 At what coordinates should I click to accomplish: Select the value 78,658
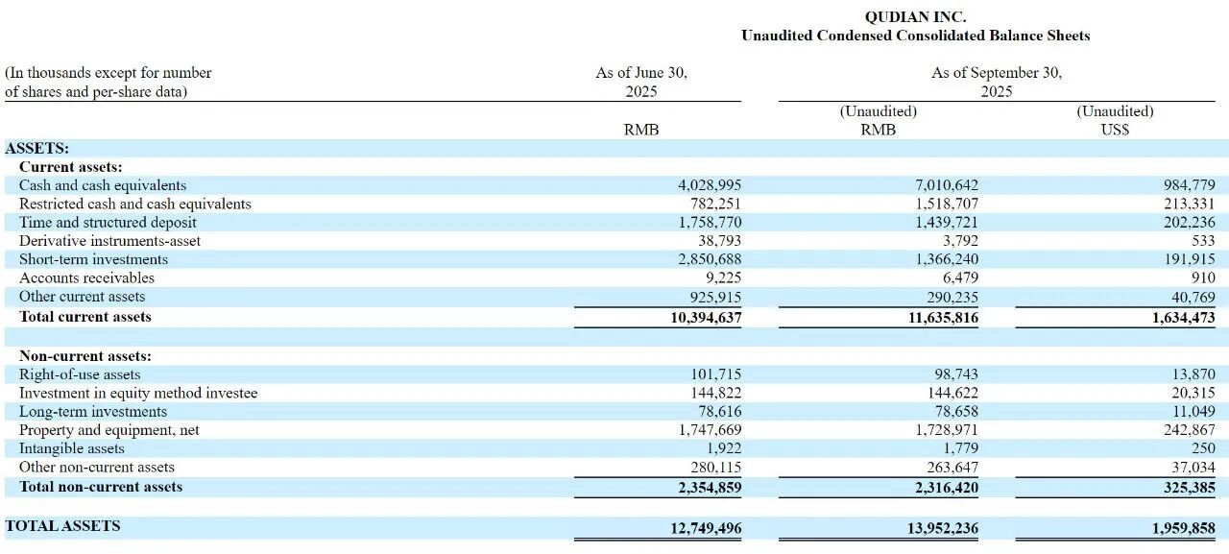pos(957,411)
